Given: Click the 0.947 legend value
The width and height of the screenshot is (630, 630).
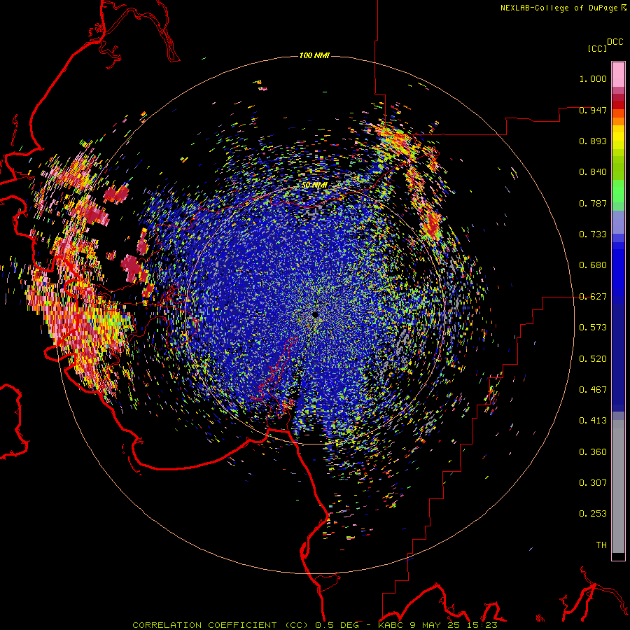Looking at the screenshot, I should (x=593, y=110).
